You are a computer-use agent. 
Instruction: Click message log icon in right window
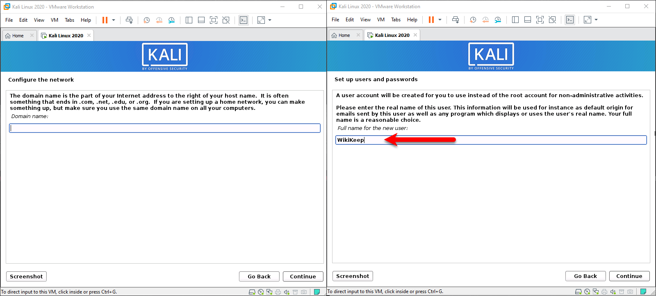[x=643, y=291]
